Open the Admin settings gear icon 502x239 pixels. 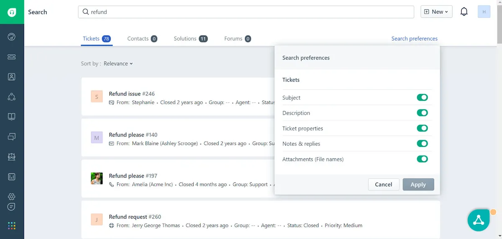point(12,197)
